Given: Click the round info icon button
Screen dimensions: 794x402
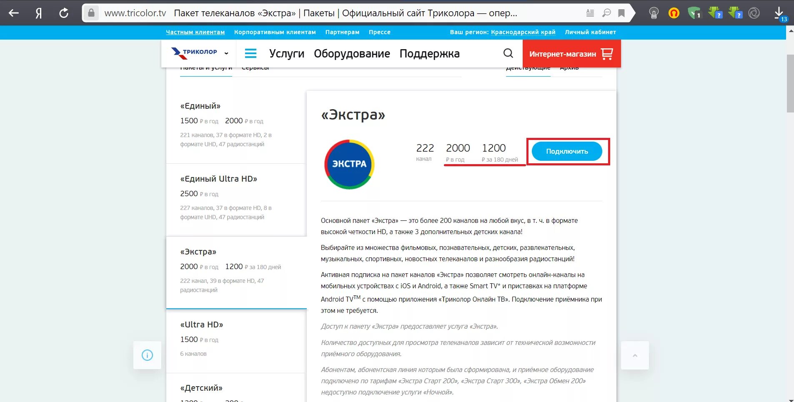Looking at the screenshot, I should tap(147, 355).
